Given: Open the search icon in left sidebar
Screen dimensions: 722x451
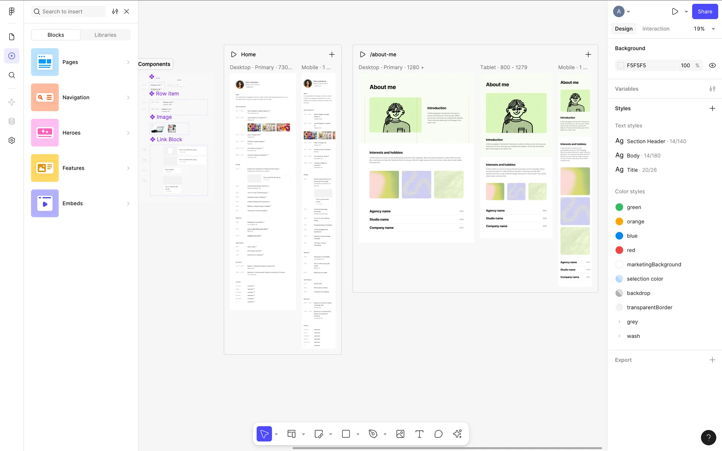Looking at the screenshot, I should [12, 75].
